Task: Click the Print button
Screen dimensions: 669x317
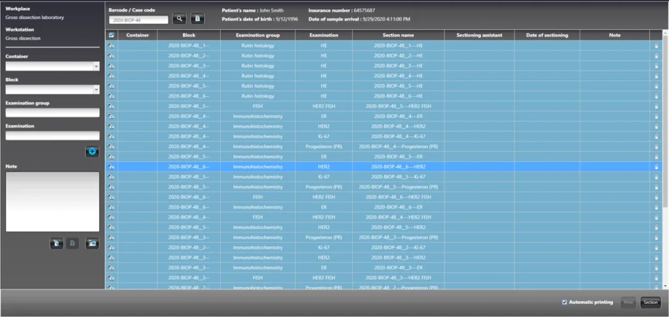Action: (628, 303)
